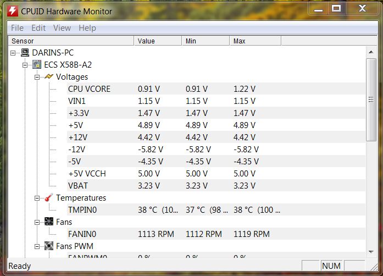The image size is (383, 276).
Task: Minimize the Hardware Monitor window
Action: pyautogui.click(x=319, y=9)
